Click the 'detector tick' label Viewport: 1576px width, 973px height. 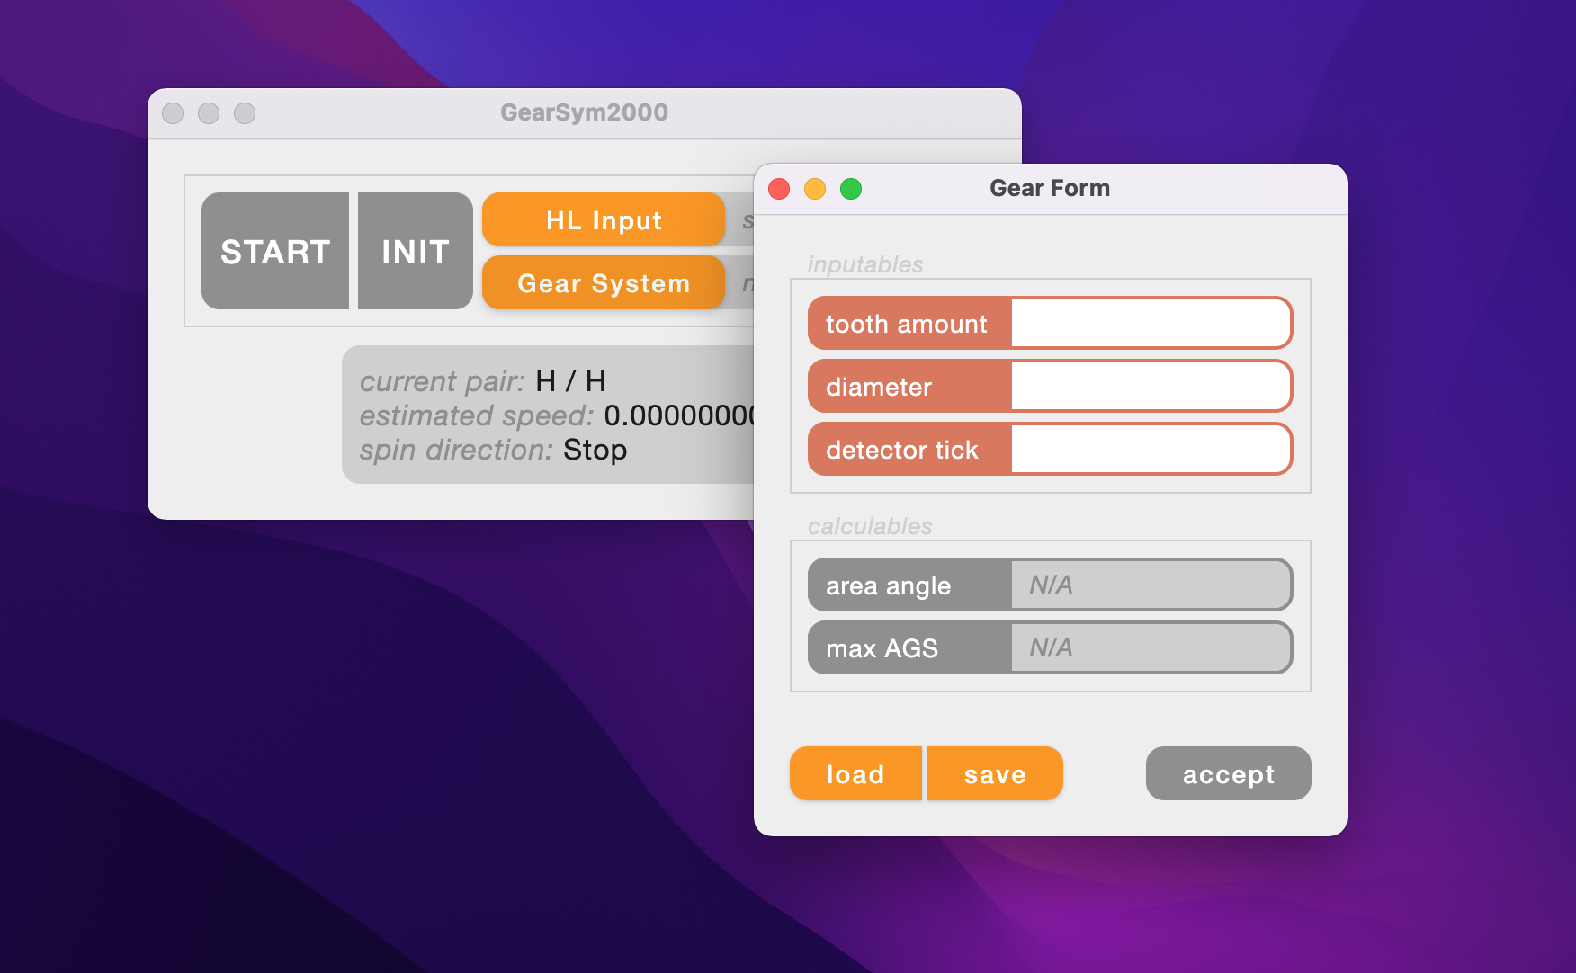[902, 450]
